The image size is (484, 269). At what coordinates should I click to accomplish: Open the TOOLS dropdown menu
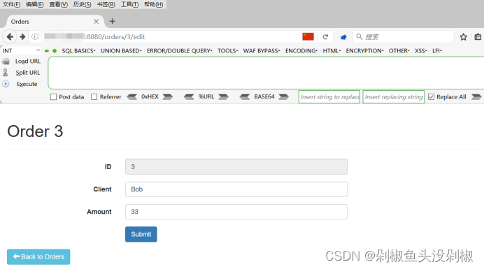point(228,50)
